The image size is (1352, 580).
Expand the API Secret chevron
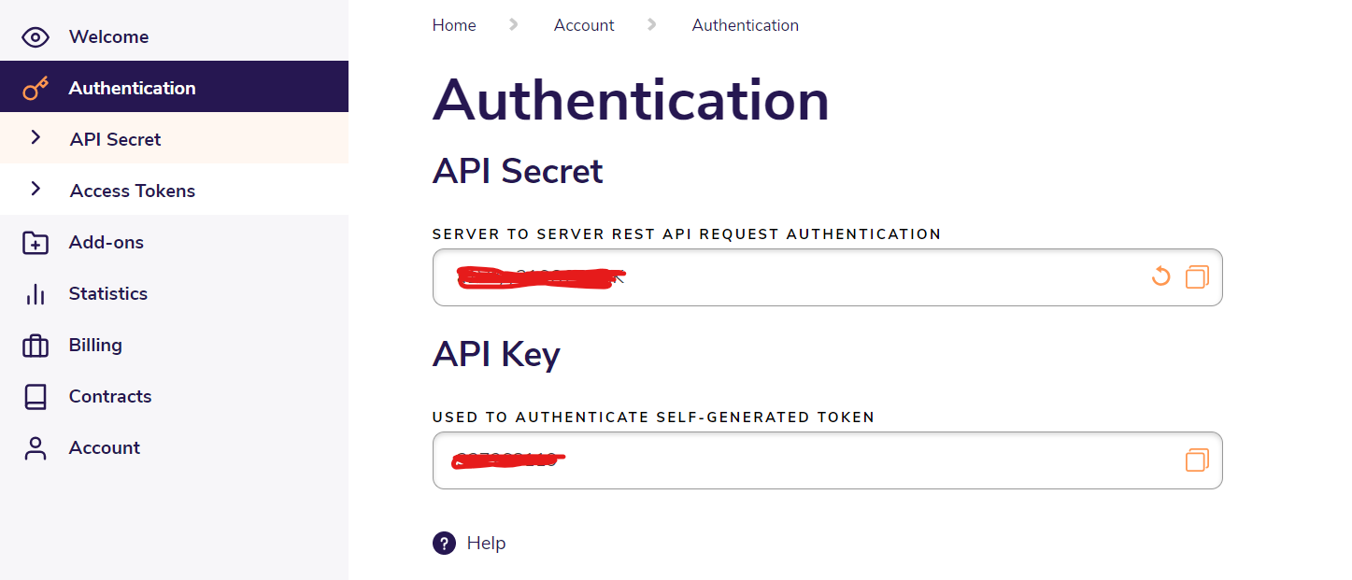pos(36,138)
